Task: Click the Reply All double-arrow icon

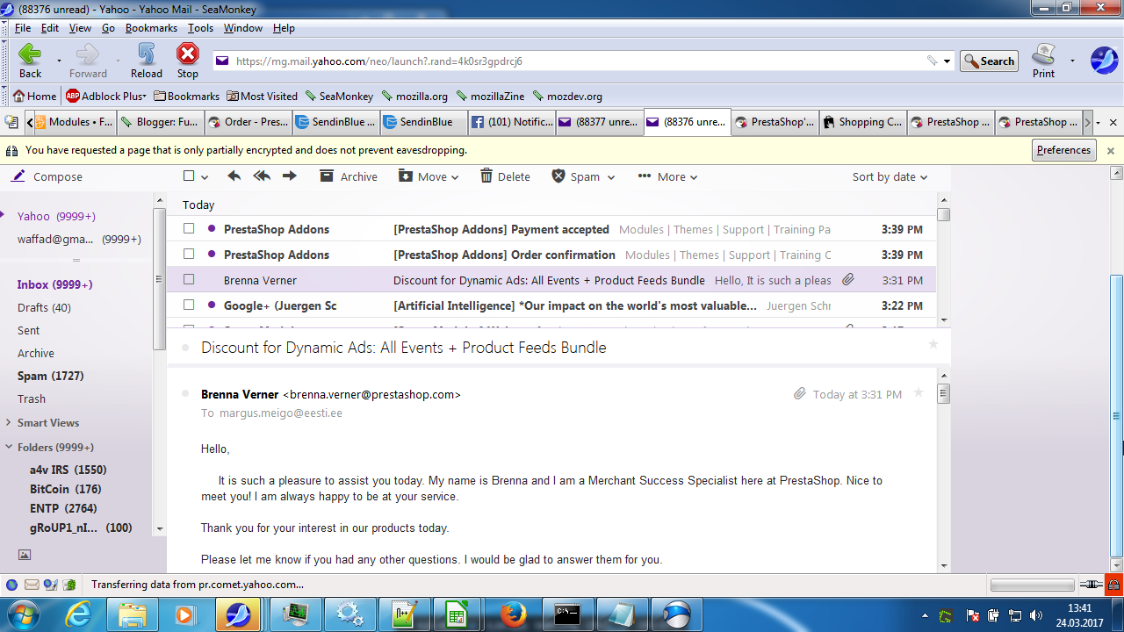Action: pyautogui.click(x=262, y=176)
